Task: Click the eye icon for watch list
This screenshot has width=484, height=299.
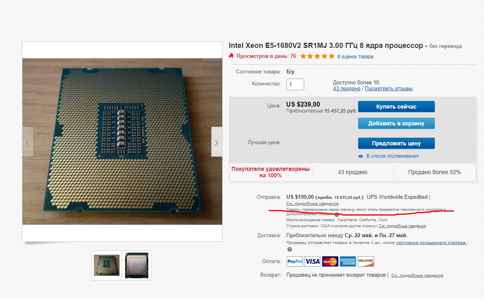Action: click(361, 156)
